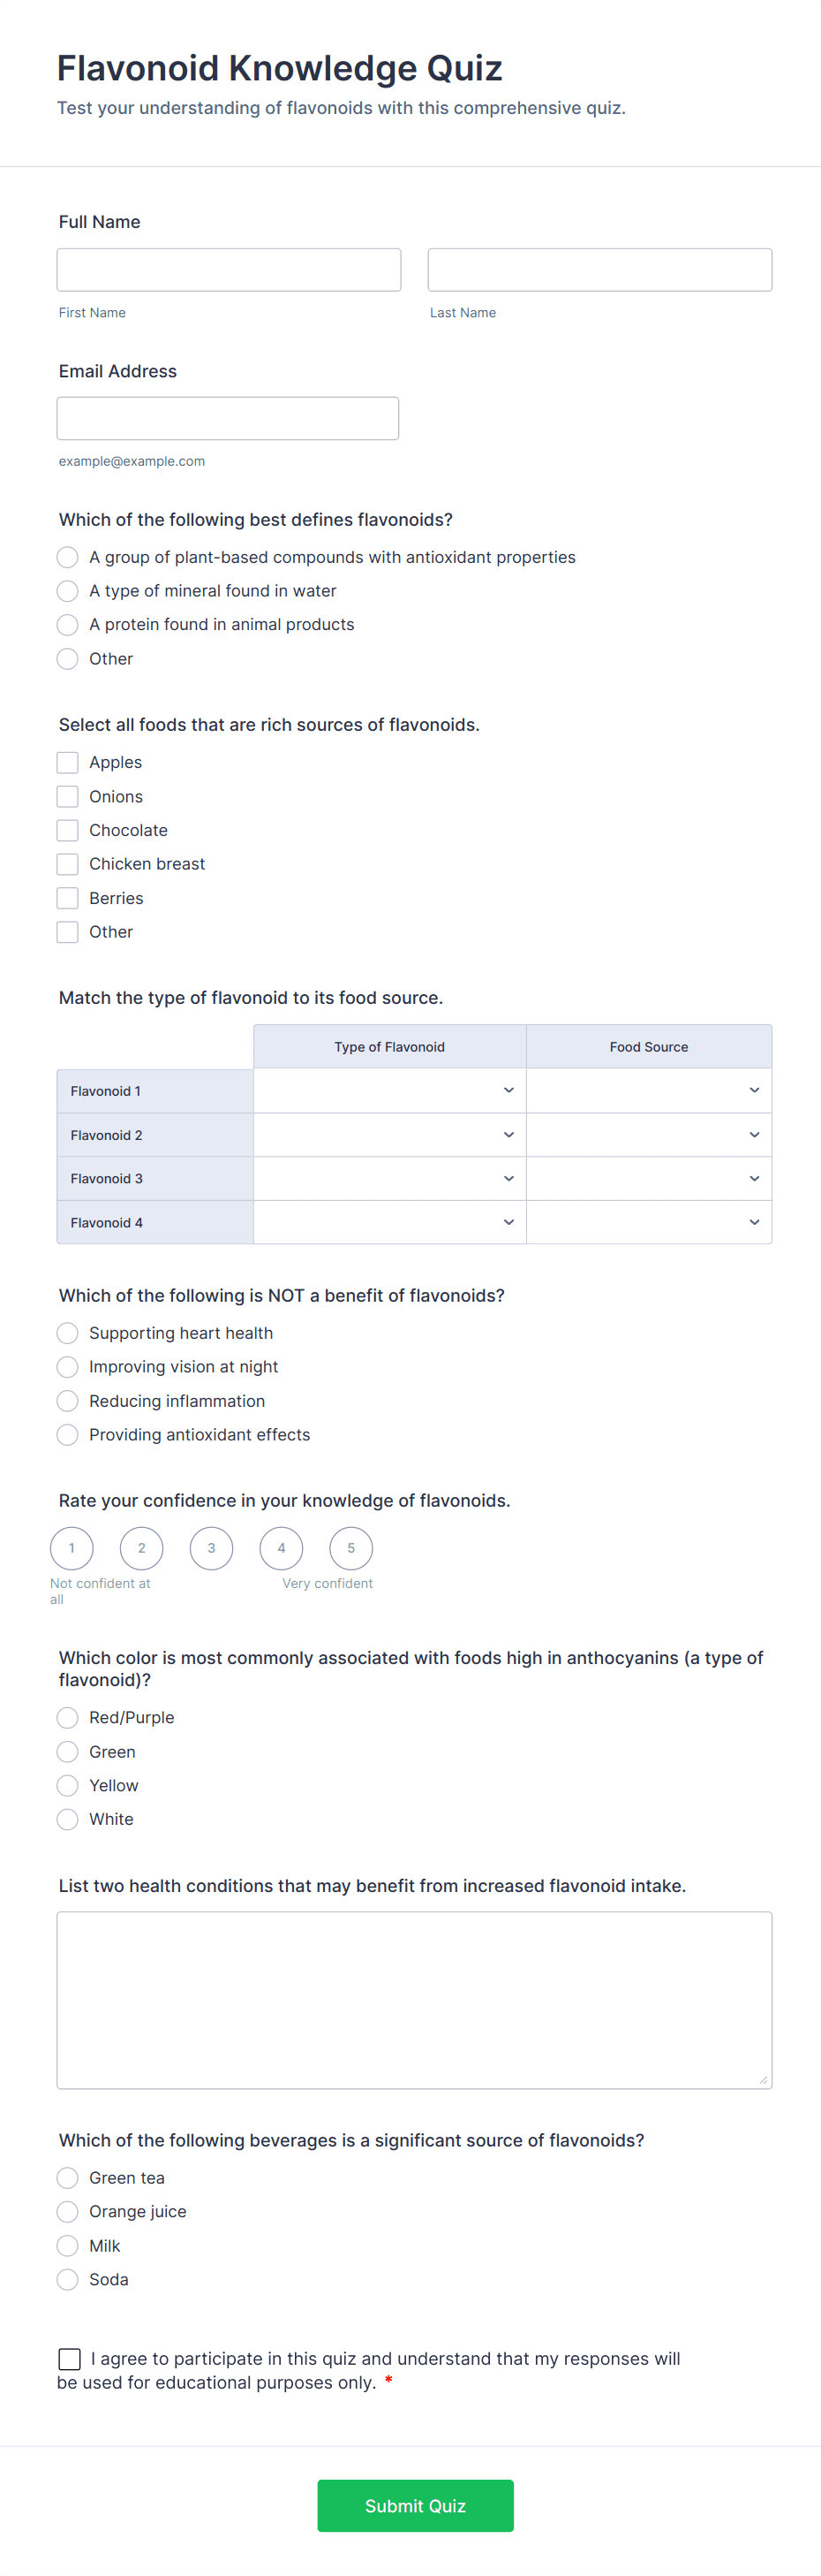The height and width of the screenshot is (2576, 821).
Task: Enable the "Berries" checkbox
Action: (67, 897)
